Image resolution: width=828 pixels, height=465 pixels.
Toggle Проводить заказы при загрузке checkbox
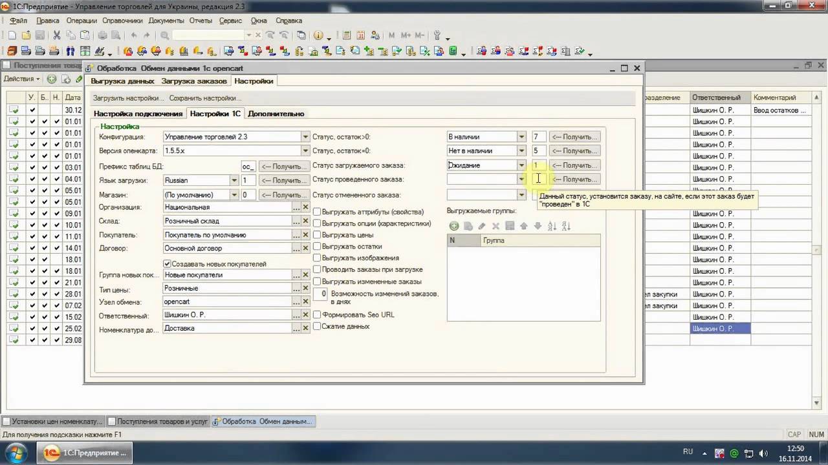coord(317,269)
